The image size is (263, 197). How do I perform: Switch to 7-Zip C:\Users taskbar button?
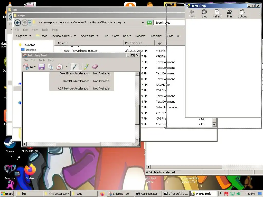[x=176, y=194]
